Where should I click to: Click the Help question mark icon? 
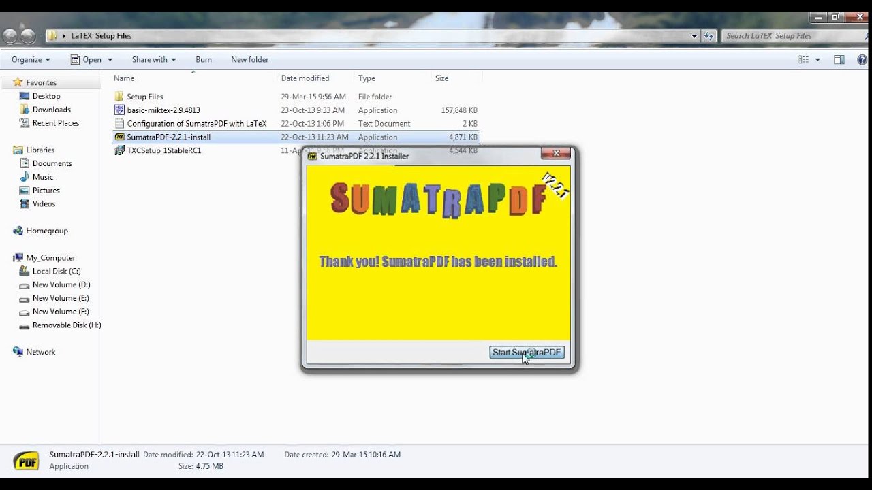tap(862, 60)
